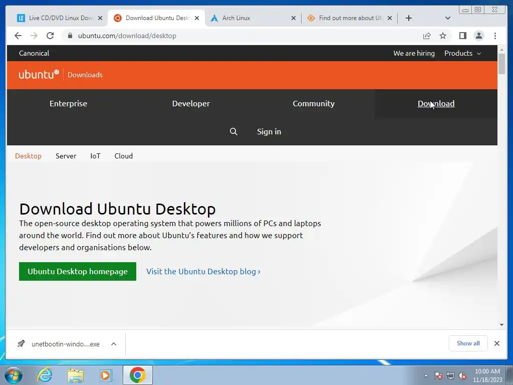Image resolution: width=513 pixels, height=385 pixels.
Task: Bookmark this page with the star icon
Action: 443,36
